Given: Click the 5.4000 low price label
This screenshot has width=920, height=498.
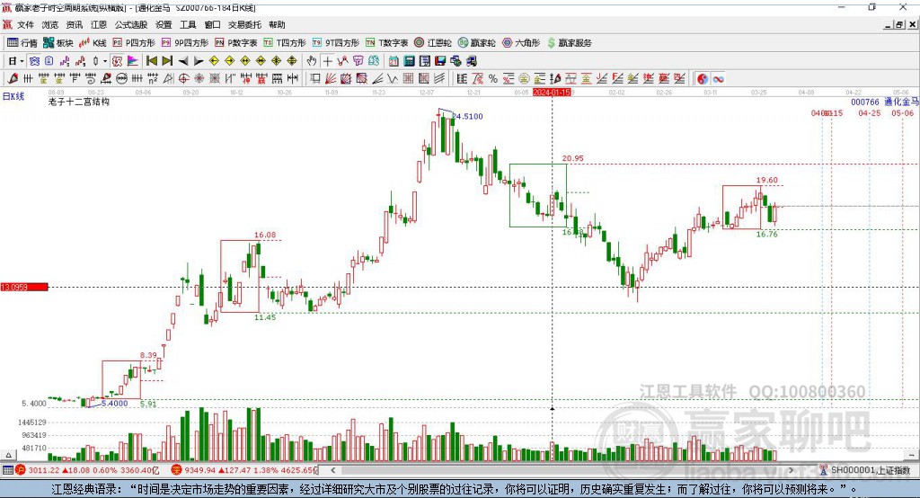Looking at the screenshot, I should click(x=114, y=403).
